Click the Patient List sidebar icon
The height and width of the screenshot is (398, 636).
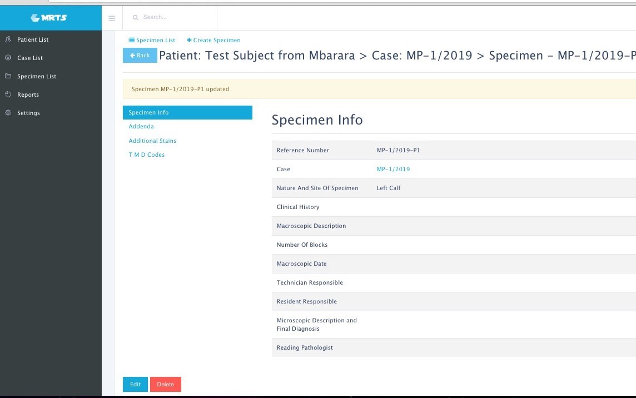[8, 39]
